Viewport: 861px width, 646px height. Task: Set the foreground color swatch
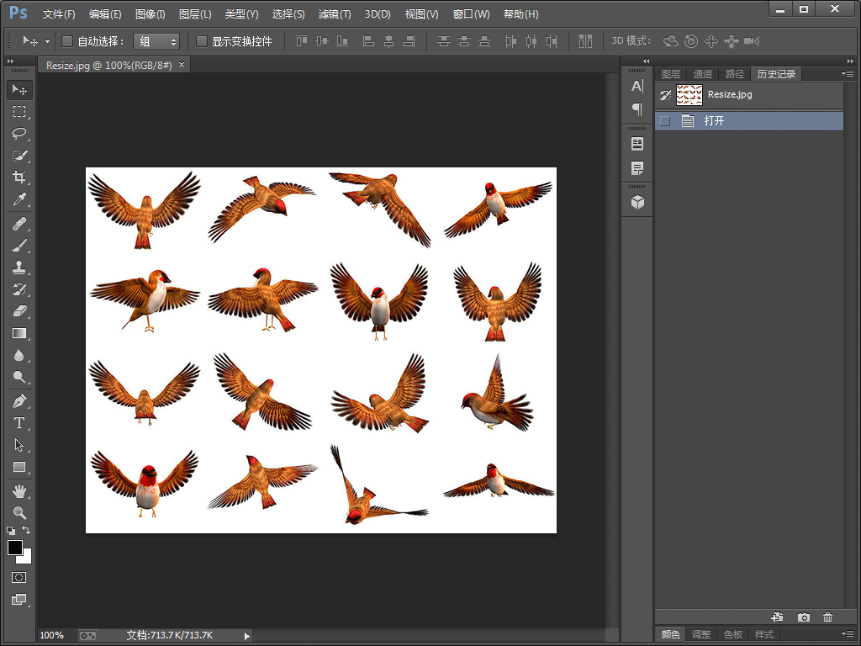pos(15,548)
